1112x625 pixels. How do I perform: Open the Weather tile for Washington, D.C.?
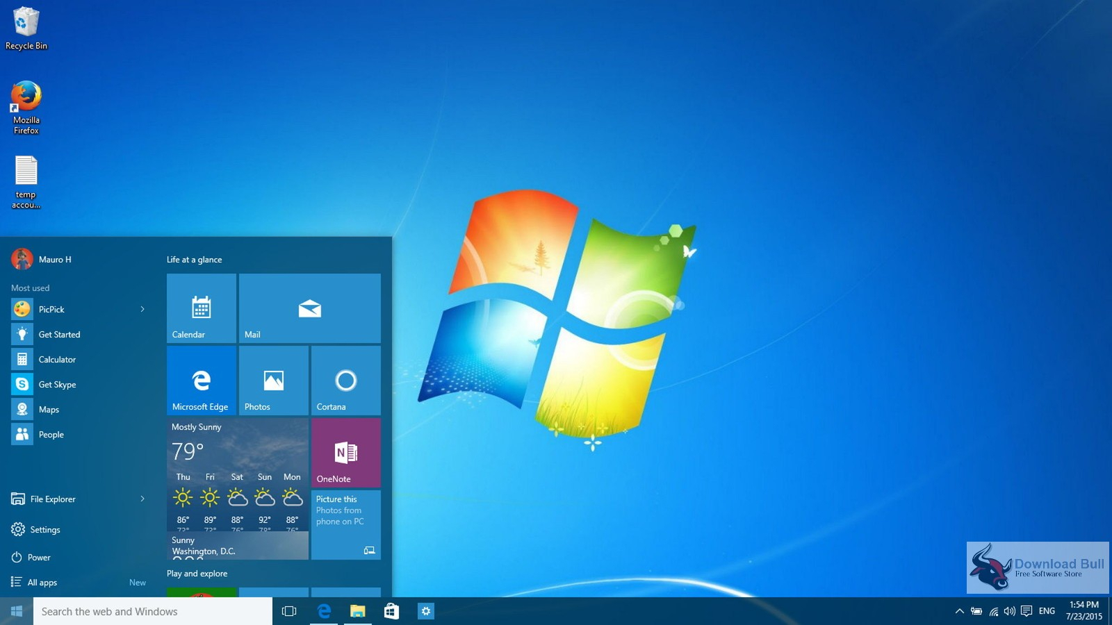(238, 489)
